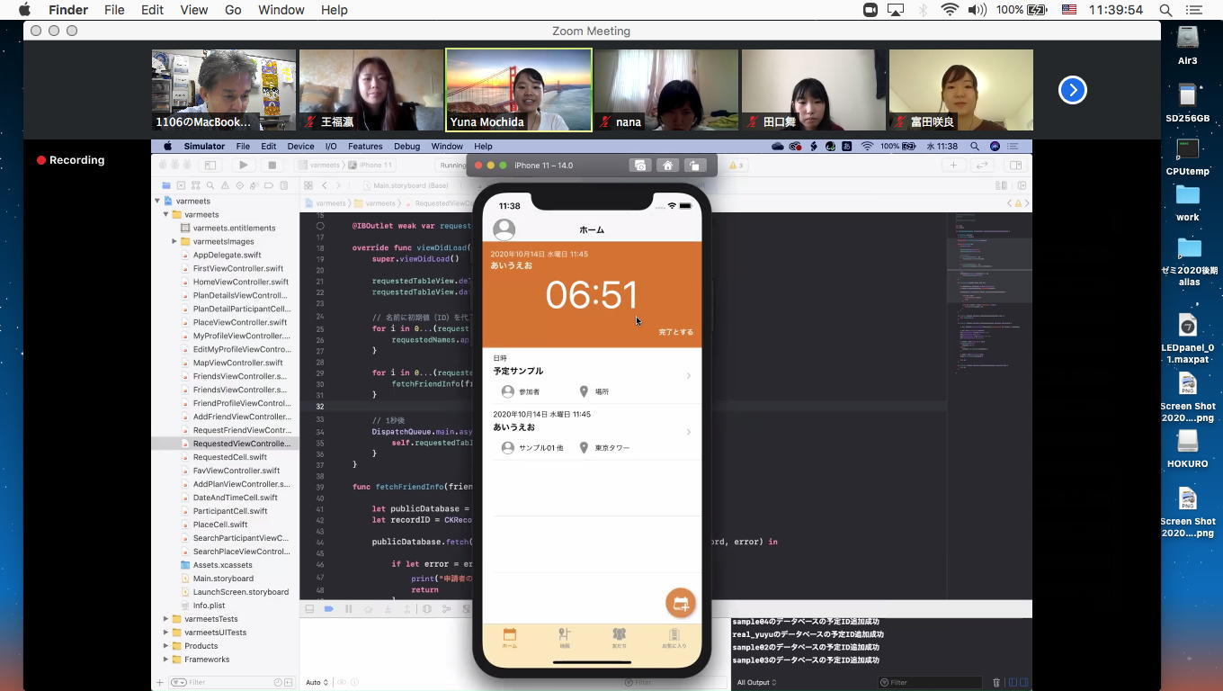The height and width of the screenshot is (691, 1223).
Task: Show next Zoom participants with the blue arrow
Action: click(1072, 90)
